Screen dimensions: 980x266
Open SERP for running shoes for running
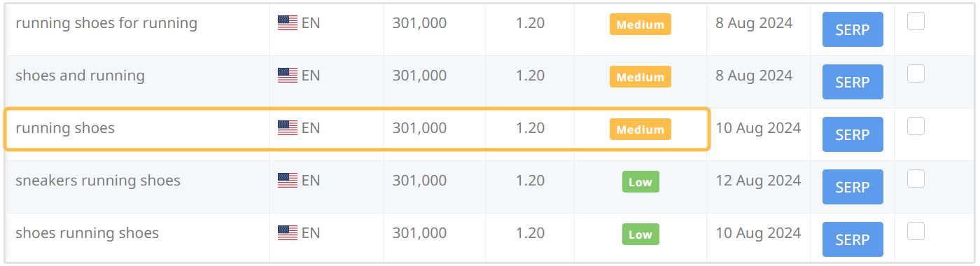853,29
